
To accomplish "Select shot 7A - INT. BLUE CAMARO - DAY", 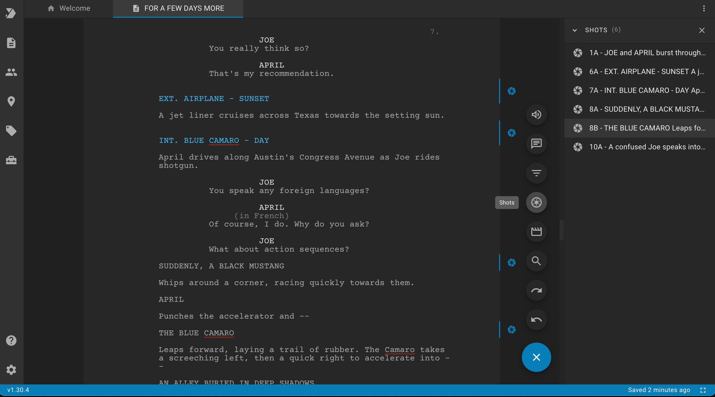I will (640, 90).
